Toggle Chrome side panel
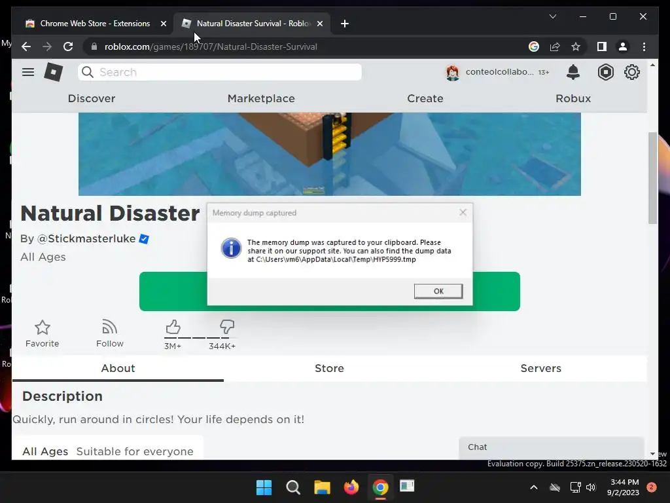The image size is (670, 503). tap(602, 47)
